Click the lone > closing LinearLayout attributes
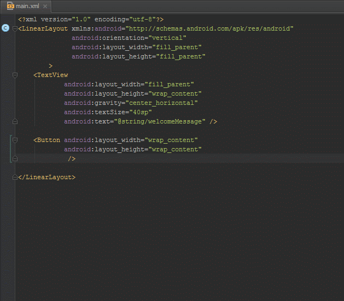The width and height of the screenshot is (344, 301). click(x=51, y=66)
